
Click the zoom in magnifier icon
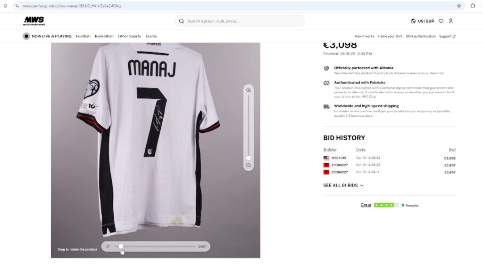pyautogui.click(x=249, y=90)
